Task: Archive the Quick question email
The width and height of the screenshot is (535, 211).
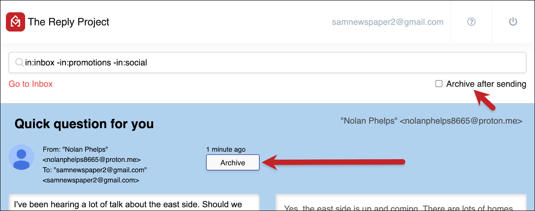Action: [233, 163]
